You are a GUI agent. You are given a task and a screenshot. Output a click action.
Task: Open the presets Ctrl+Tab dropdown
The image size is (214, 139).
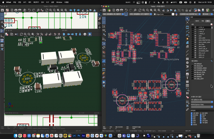tap(202, 102)
